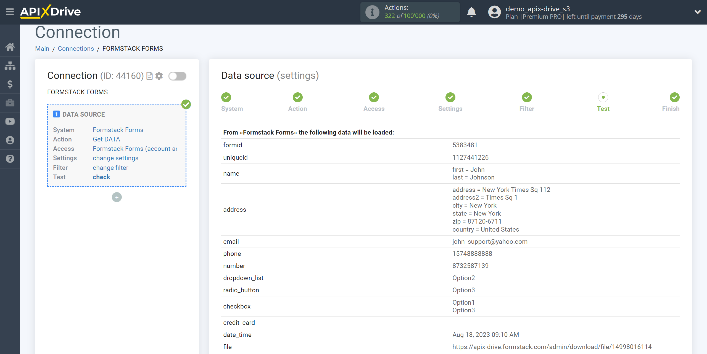Image resolution: width=707 pixels, height=354 pixels.
Task: Open the Formstack Forms account access link
Action: [135, 149]
